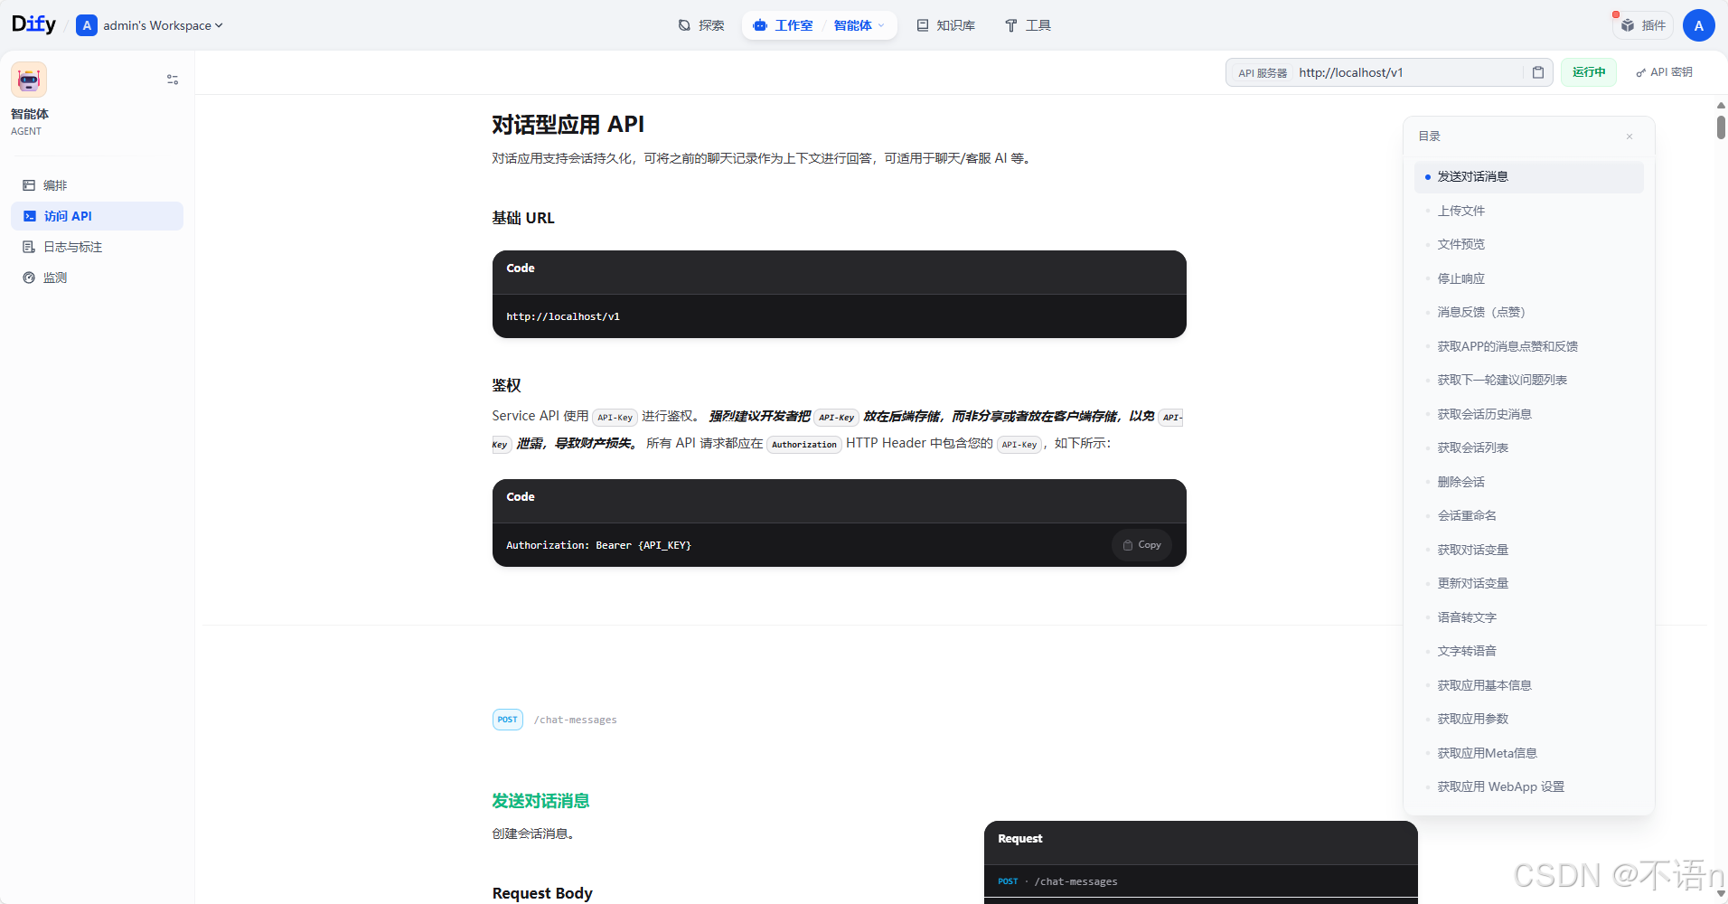
Task: Expand the 智能体 app switcher dropdown
Action: [x=859, y=25]
